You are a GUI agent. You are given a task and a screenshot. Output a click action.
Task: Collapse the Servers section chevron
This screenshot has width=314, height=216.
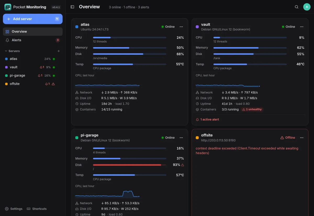[6, 51]
